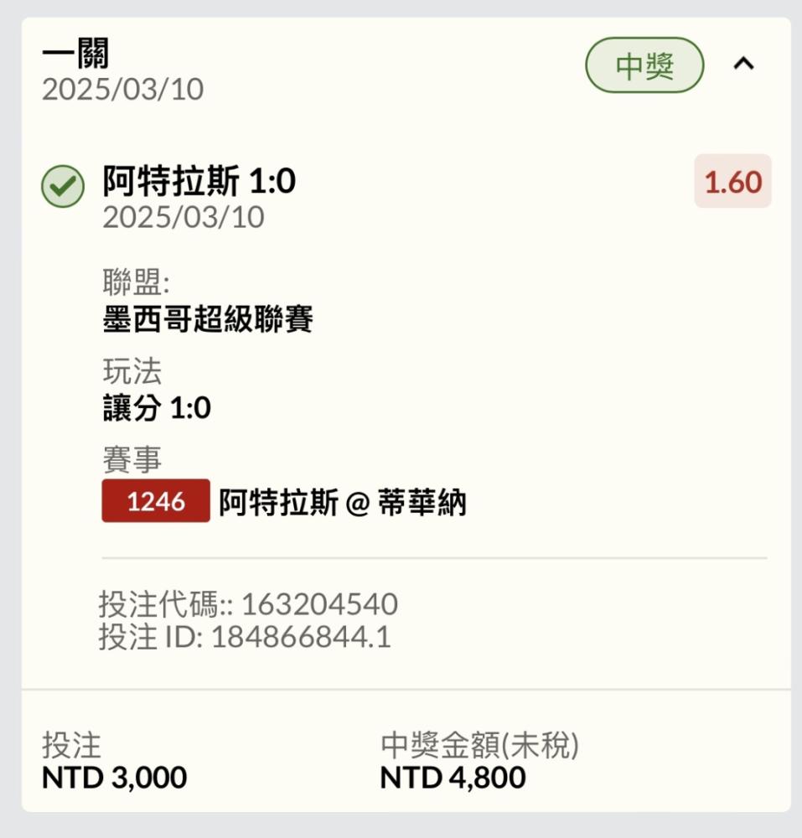This screenshot has height=838, width=802.
Task: Click the 賽事 event label
Action: (132, 459)
